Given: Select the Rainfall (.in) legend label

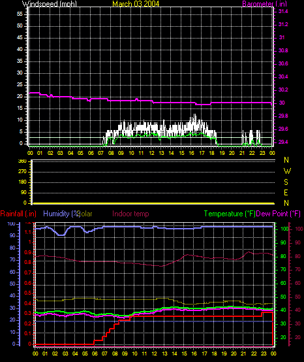Looking at the screenshot, I should pyautogui.click(x=18, y=214).
